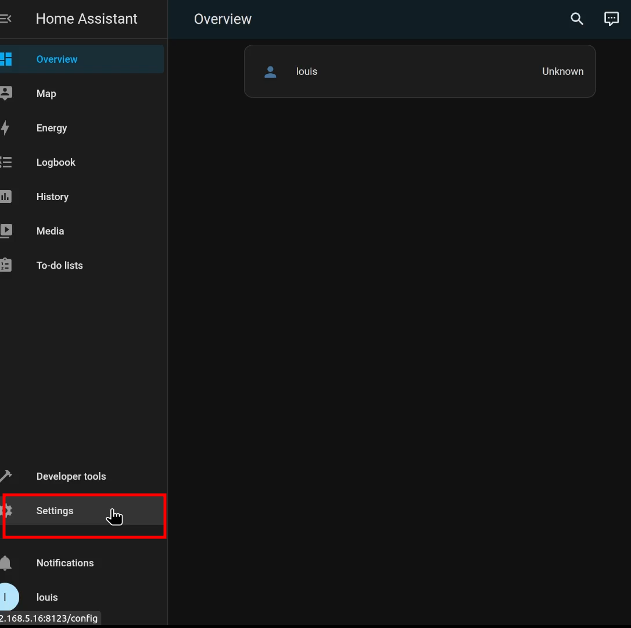Image resolution: width=631 pixels, height=628 pixels.
Task: Click the Overview header title
Action: [x=223, y=19]
